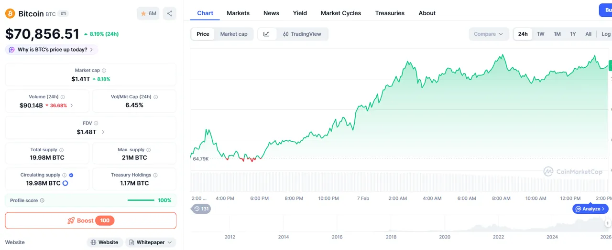Toggle Log scale on chart
612x250 pixels.
point(605,34)
